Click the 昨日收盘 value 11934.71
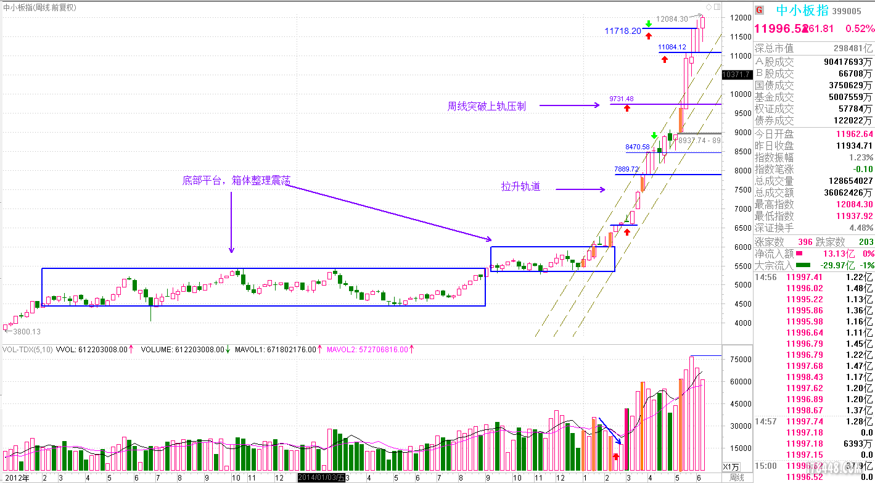 [855, 146]
